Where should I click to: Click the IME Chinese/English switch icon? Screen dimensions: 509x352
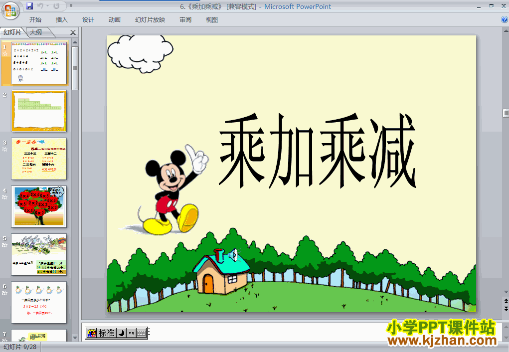click(x=92, y=333)
